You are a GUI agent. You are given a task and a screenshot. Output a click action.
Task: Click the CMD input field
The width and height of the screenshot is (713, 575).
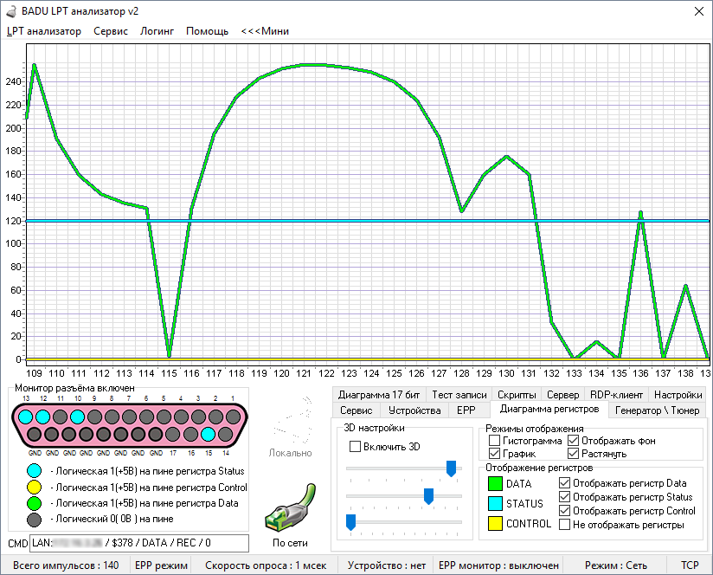click(139, 543)
